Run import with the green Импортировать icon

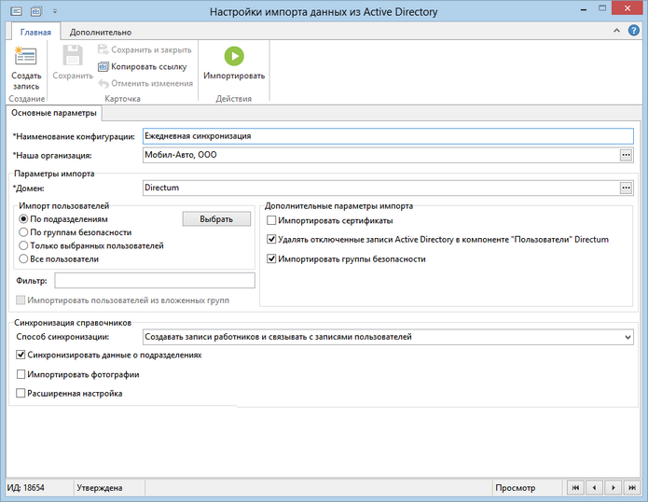[234, 56]
